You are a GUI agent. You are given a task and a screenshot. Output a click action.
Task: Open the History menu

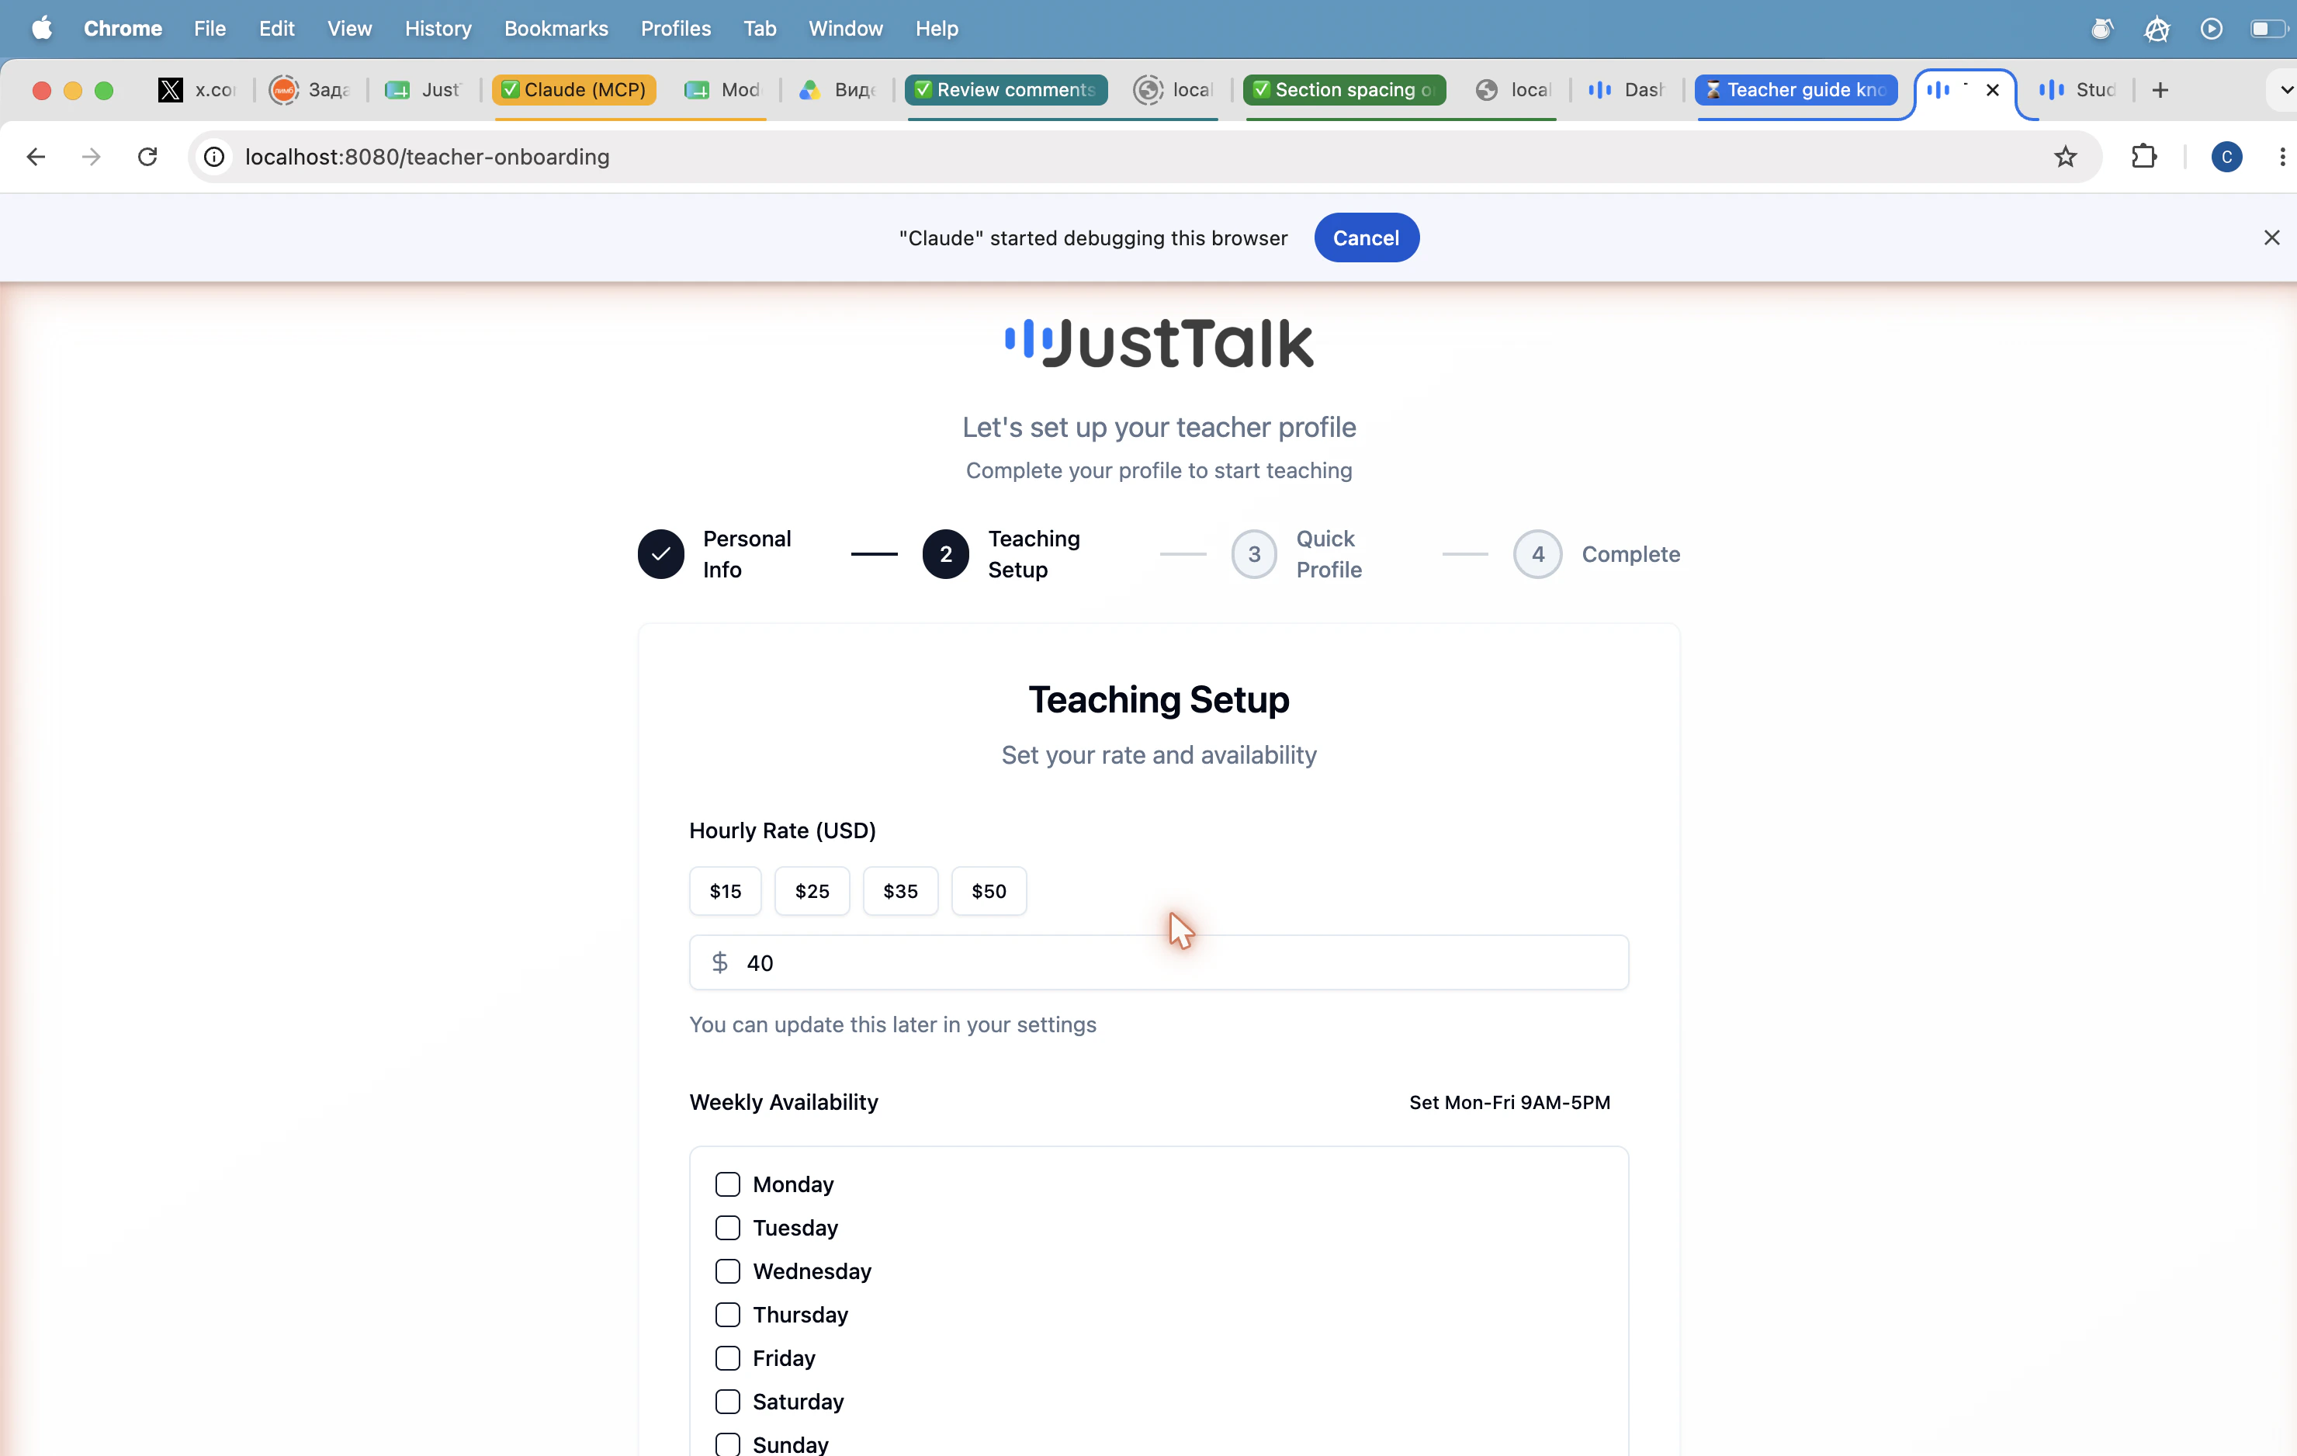(438, 29)
